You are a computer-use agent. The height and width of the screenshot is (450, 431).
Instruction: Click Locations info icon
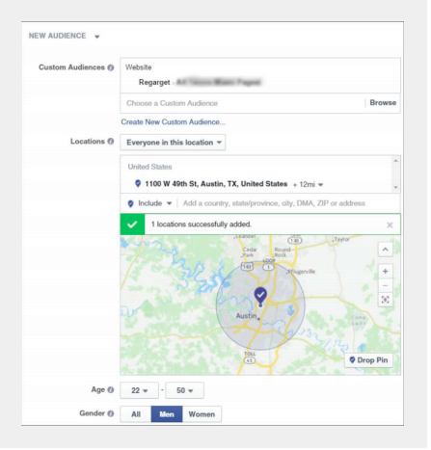(x=111, y=142)
